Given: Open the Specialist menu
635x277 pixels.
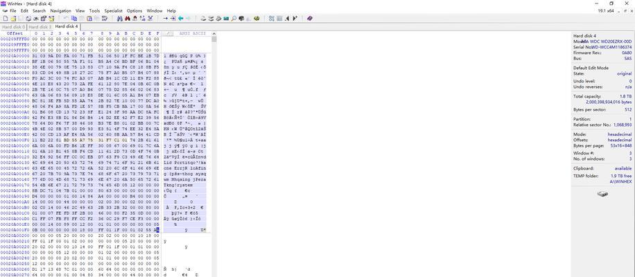Looking at the screenshot, I should (x=114, y=10).
